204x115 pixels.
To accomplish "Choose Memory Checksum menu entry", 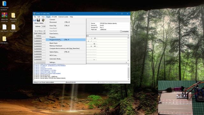I will [x=66, y=46].
